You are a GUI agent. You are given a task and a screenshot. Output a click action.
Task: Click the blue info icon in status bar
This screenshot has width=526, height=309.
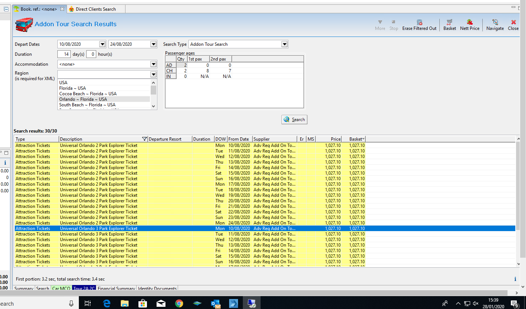coord(515,279)
